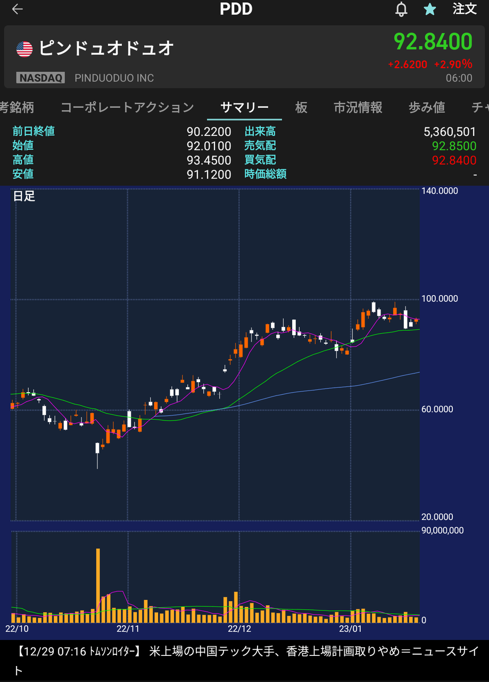Tap the 23/01 date axis label
This screenshot has height=682, width=489.
pyautogui.click(x=350, y=629)
